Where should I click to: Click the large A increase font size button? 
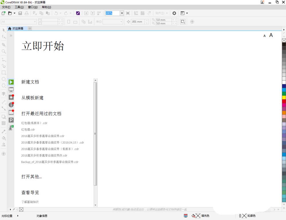[x=271, y=35]
